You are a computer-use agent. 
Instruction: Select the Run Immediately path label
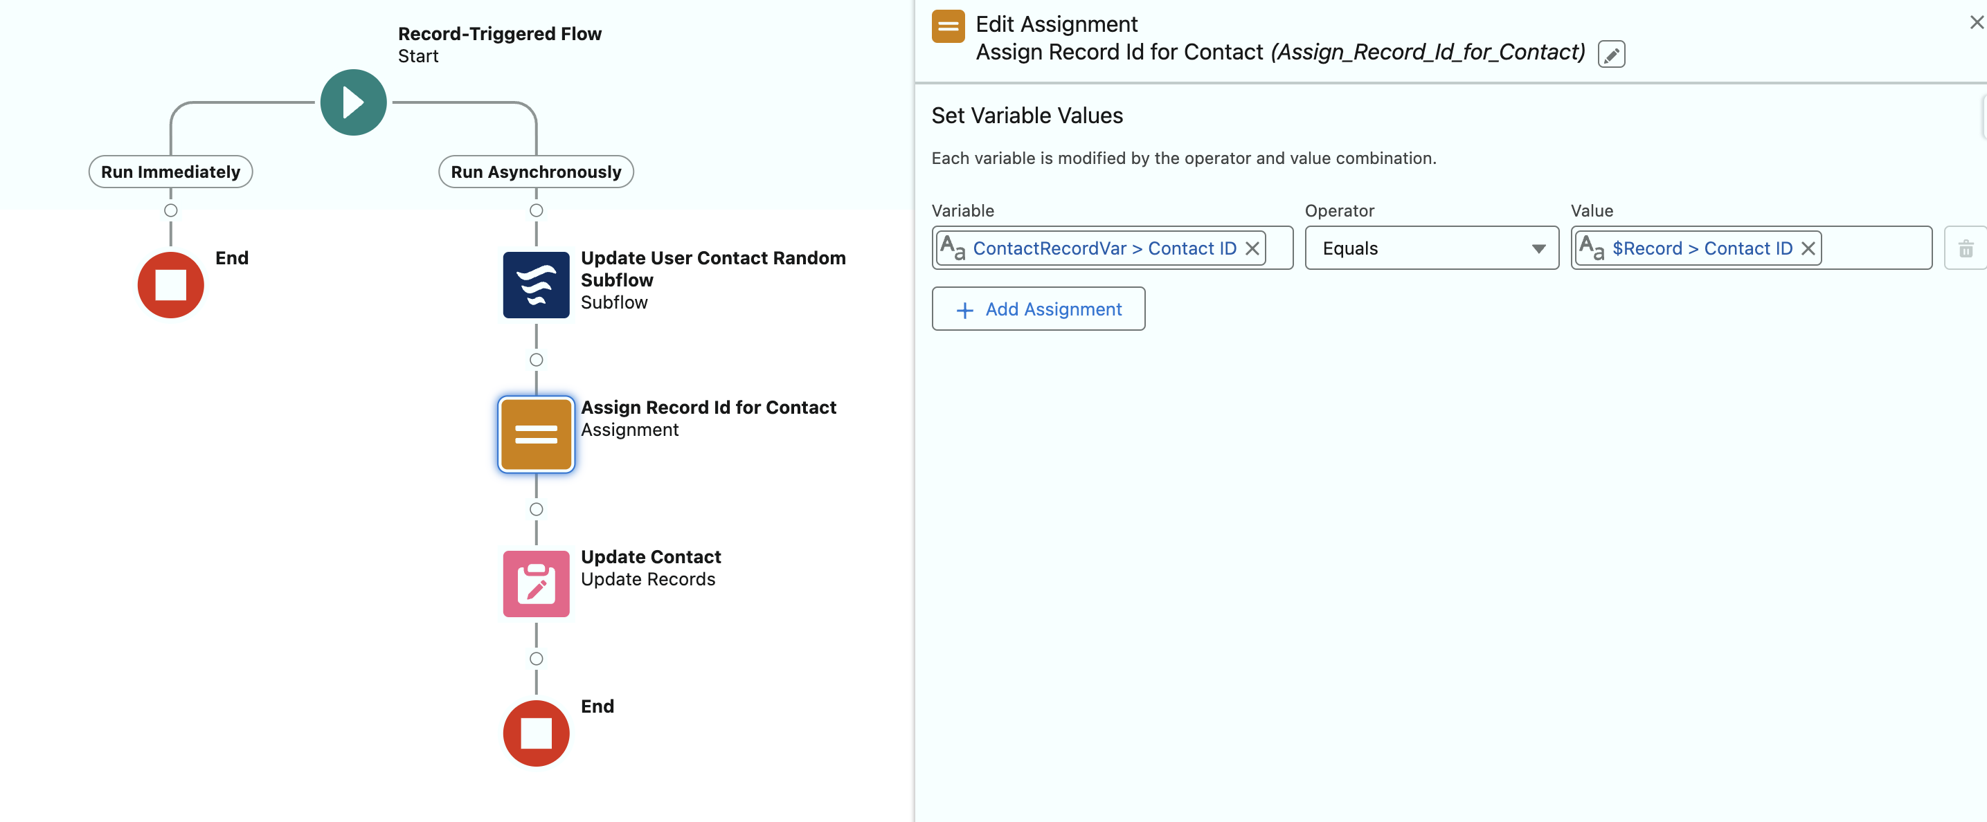pos(170,172)
